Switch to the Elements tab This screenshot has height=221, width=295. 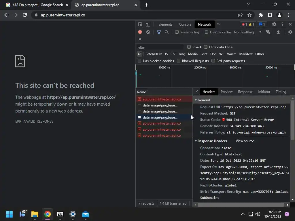pos(165,24)
